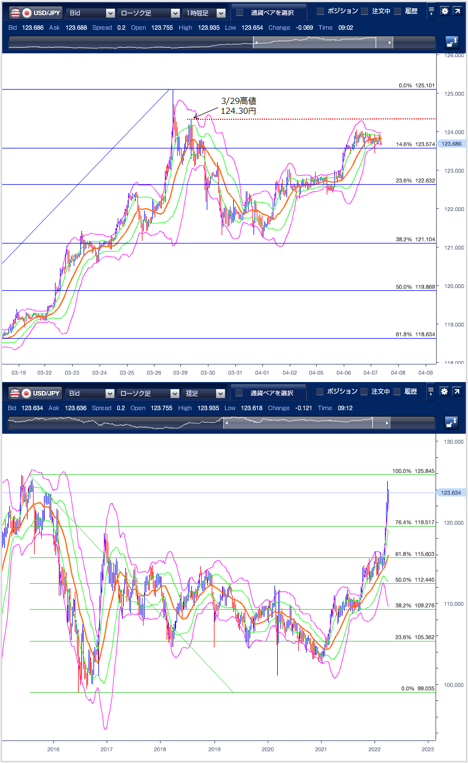Pop out the top chart window
This screenshot has height=763, width=468.
click(x=457, y=12)
